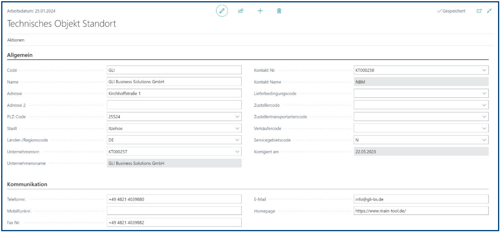The width and height of the screenshot is (500, 232).
Task: Open Kontakt Nr. dropdown arrow
Action: [484, 71]
